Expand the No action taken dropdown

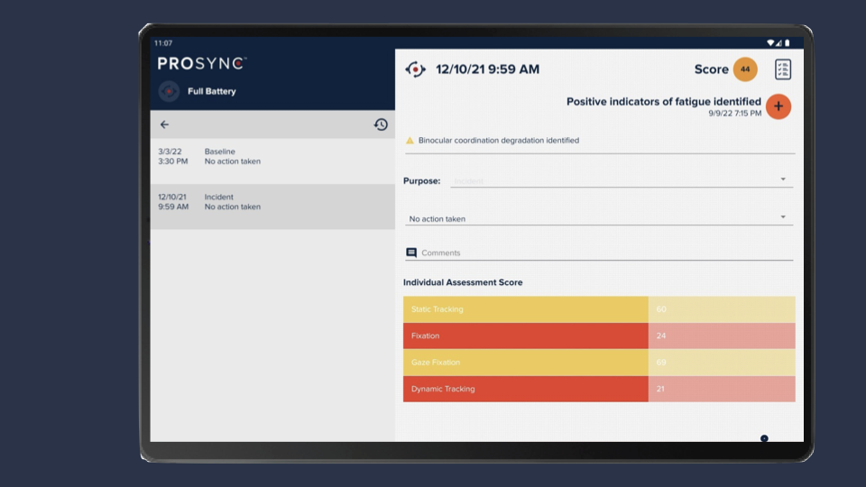pos(599,218)
